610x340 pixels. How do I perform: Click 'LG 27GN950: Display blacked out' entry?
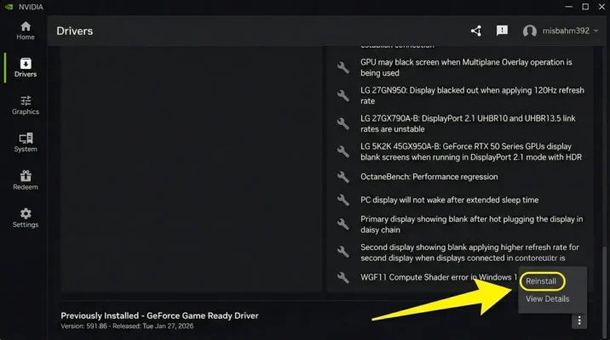click(x=472, y=95)
